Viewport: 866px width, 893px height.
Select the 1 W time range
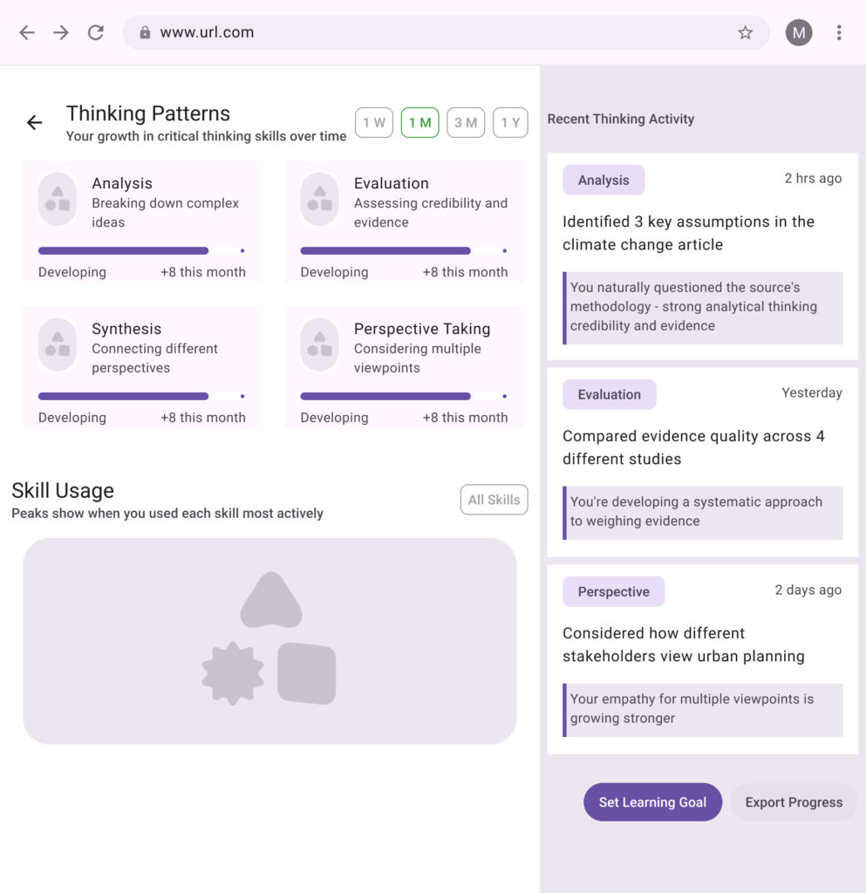pyautogui.click(x=373, y=123)
